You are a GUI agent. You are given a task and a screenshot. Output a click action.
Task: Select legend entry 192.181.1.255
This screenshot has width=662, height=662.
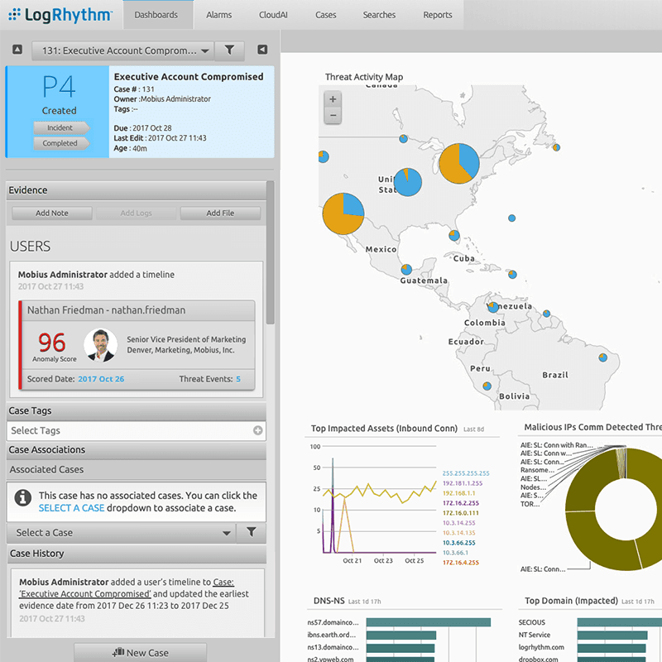coord(463,483)
